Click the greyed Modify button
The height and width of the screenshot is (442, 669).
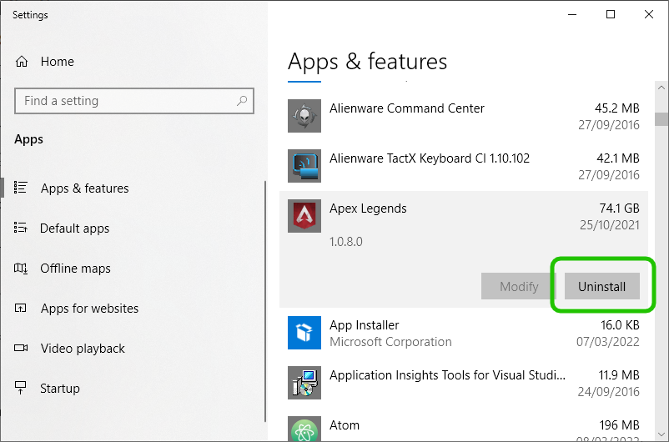click(x=519, y=286)
